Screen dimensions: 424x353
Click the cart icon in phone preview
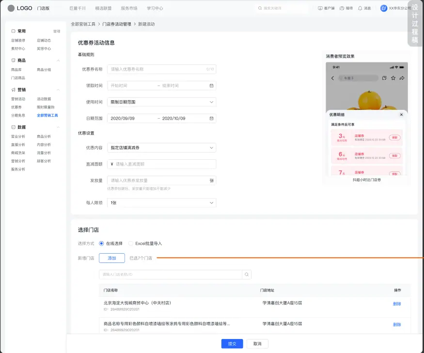point(384,78)
